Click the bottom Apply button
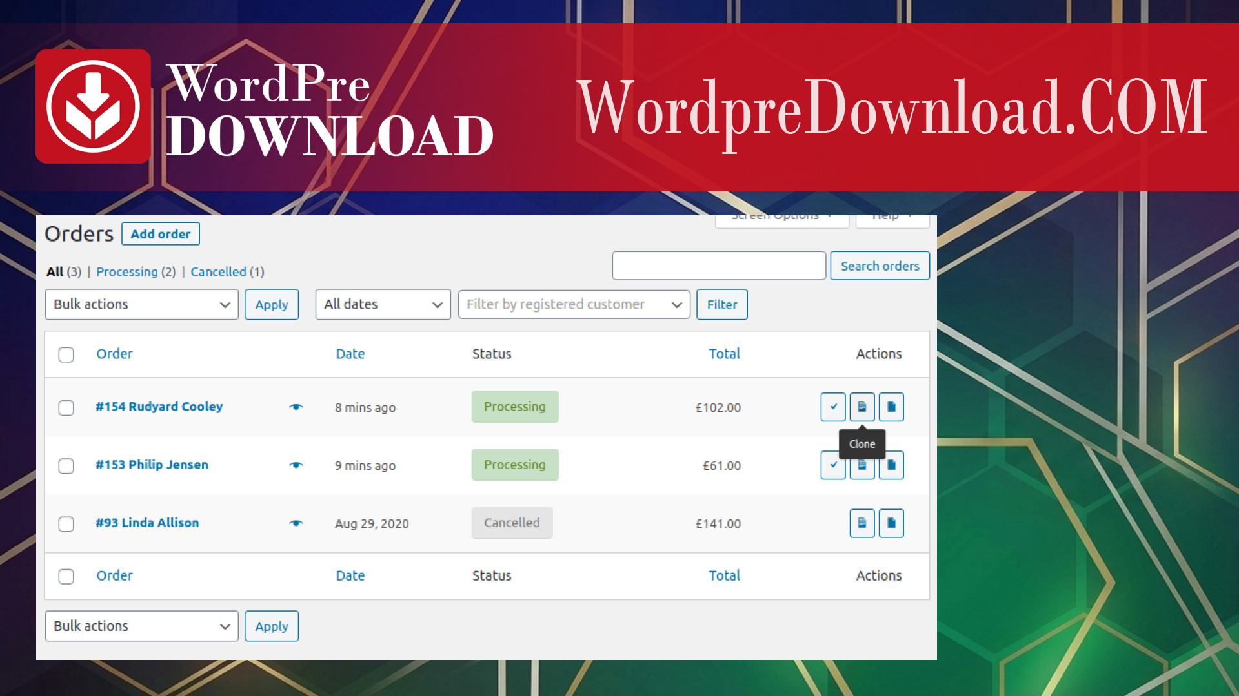The image size is (1239, 696). pos(271,626)
